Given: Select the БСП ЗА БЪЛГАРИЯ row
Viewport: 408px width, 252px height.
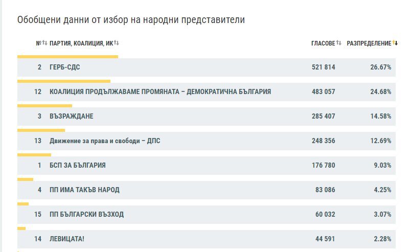Looking at the screenshot, I should tap(207, 166).
